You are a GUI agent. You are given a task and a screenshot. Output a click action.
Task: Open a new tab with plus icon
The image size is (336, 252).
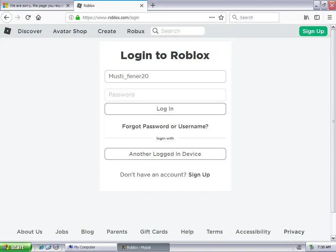pyautogui.click(x=153, y=5)
